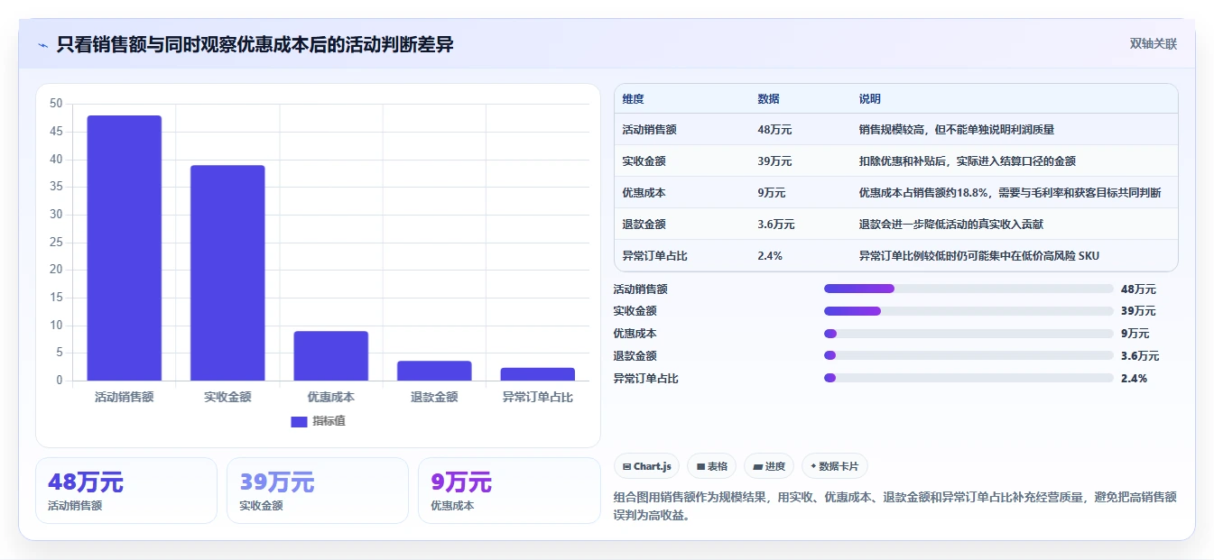The width and height of the screenshot is (1214, 560).
Task: Select the 进度 chip
Action: point(769,466)
